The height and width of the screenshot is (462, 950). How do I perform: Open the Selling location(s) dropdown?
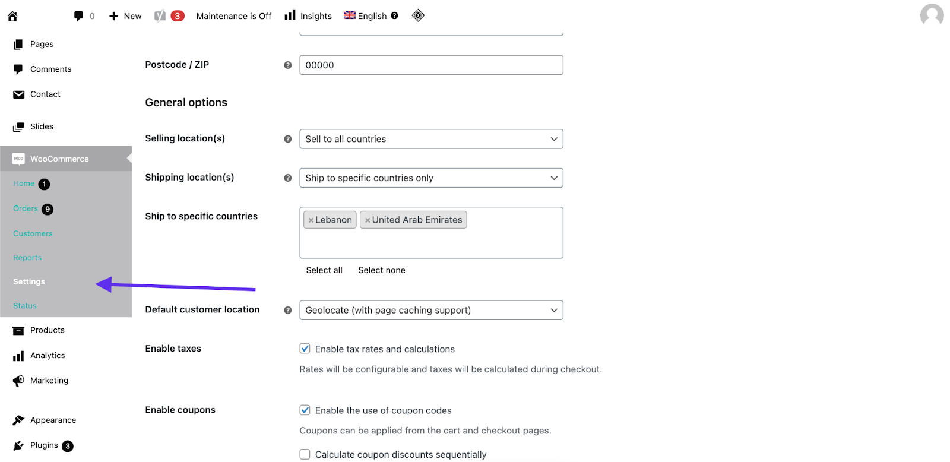431,139
